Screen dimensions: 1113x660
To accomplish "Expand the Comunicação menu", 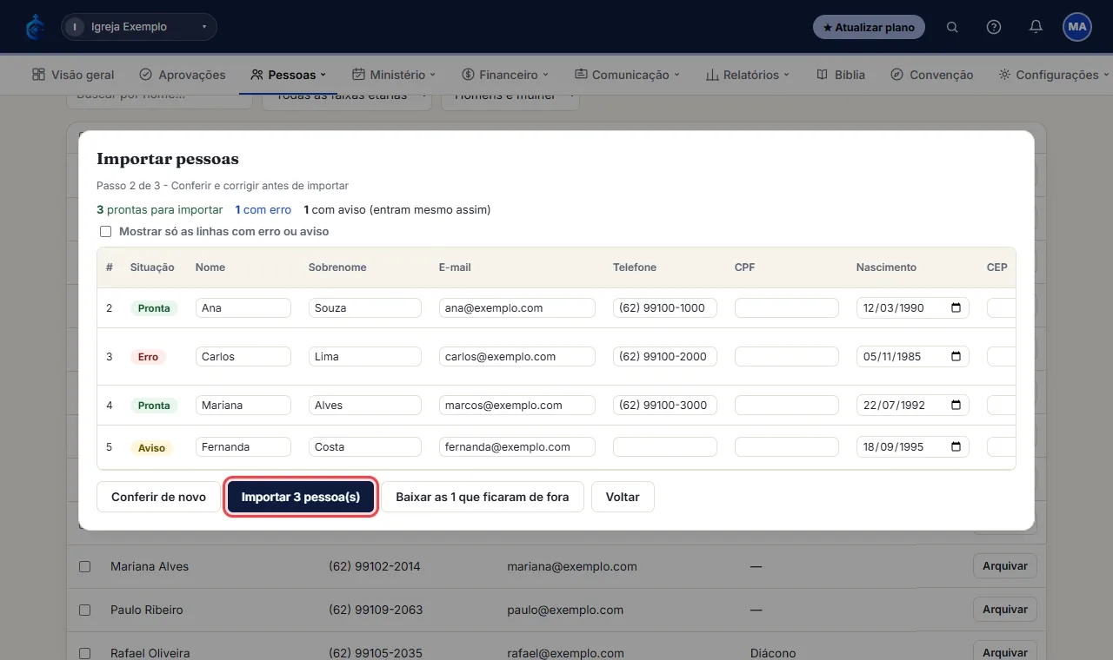I will tap(627, 75).
